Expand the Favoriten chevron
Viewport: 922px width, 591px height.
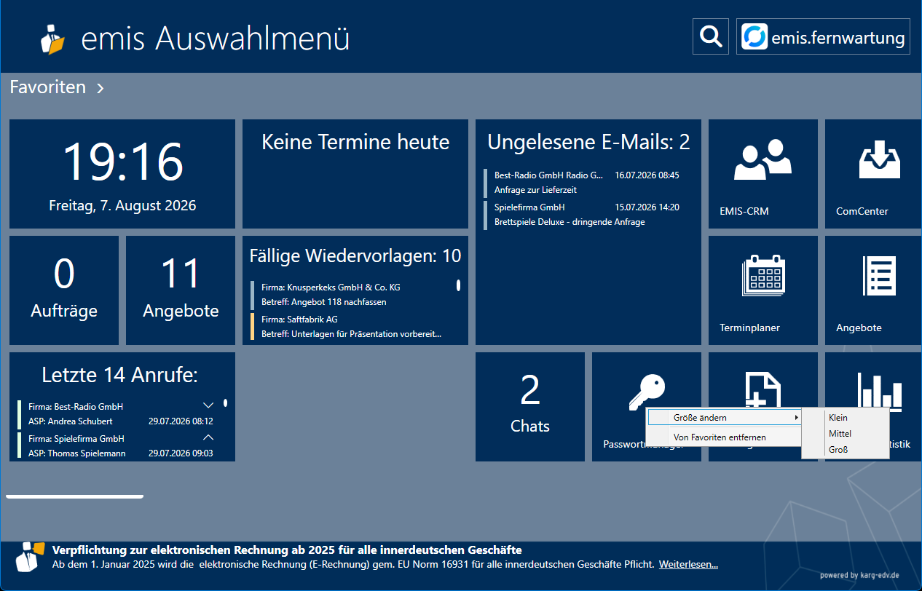click(101, 88)
